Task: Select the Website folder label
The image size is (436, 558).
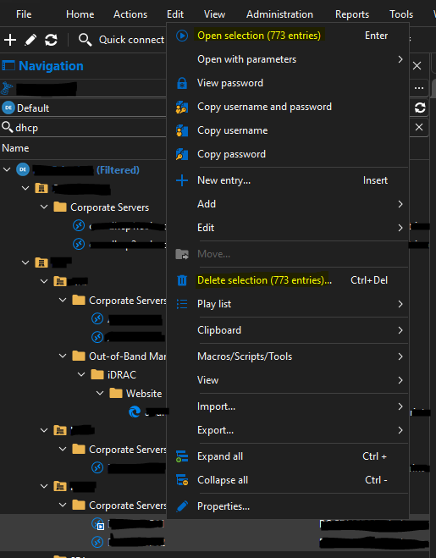Action: [x=144, y=394]
